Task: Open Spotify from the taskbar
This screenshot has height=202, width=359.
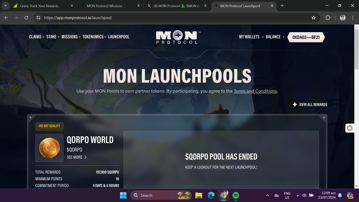Action: [235, 195]
